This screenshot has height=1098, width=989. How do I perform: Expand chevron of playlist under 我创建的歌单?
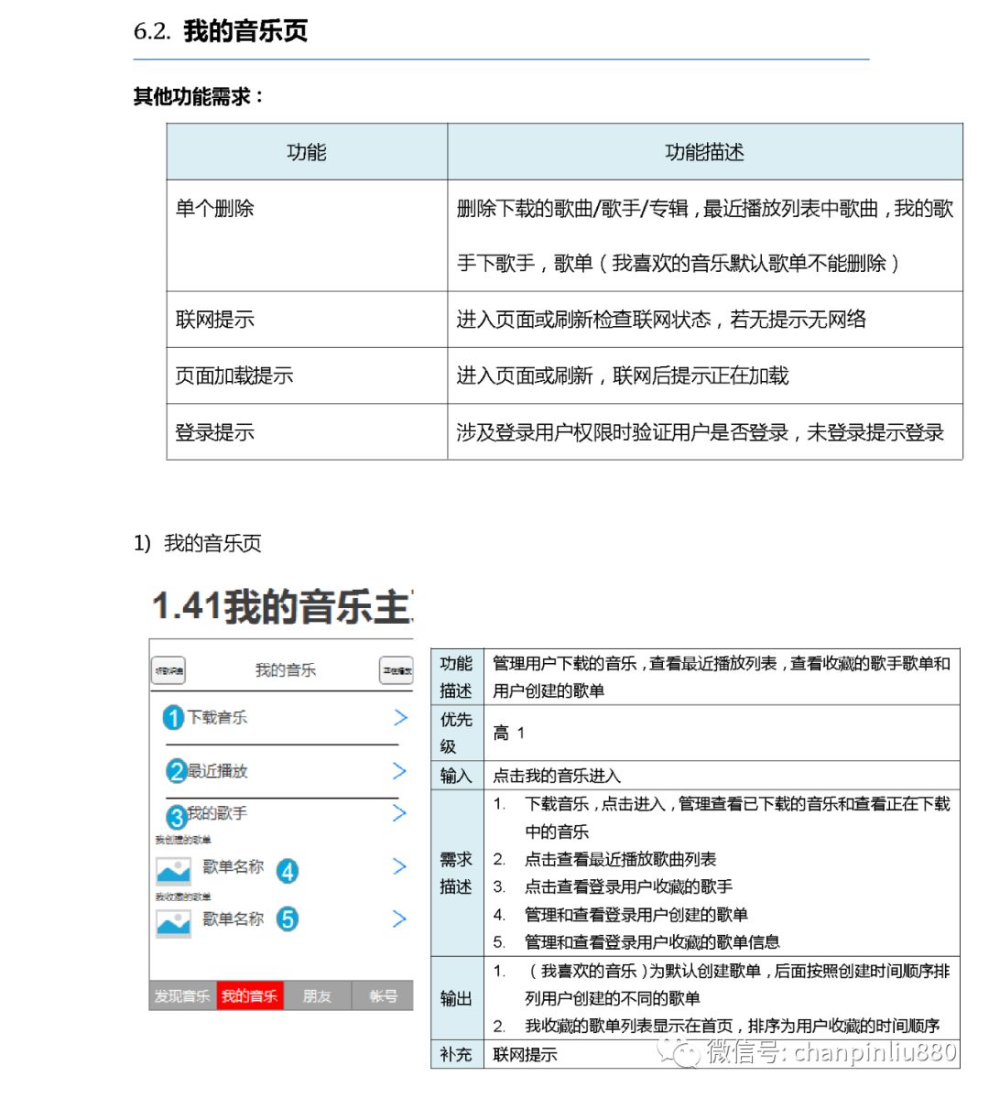point(400,867)
